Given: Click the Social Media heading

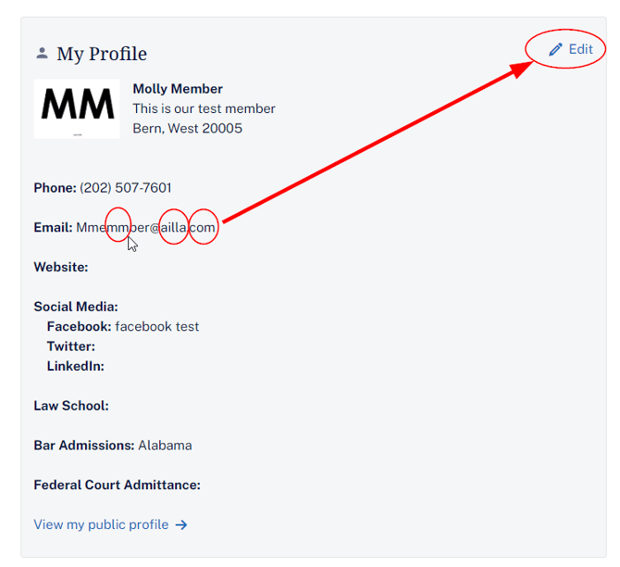Looking at the screenshot, I should pyautogui.click(x=76, y=307).
